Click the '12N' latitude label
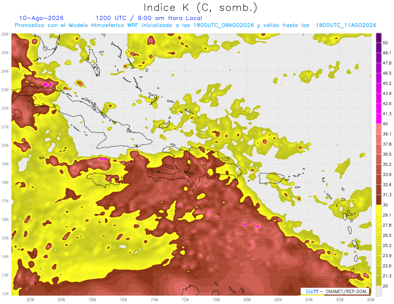This screenshot has width=394, height=304. pos(5,294)
